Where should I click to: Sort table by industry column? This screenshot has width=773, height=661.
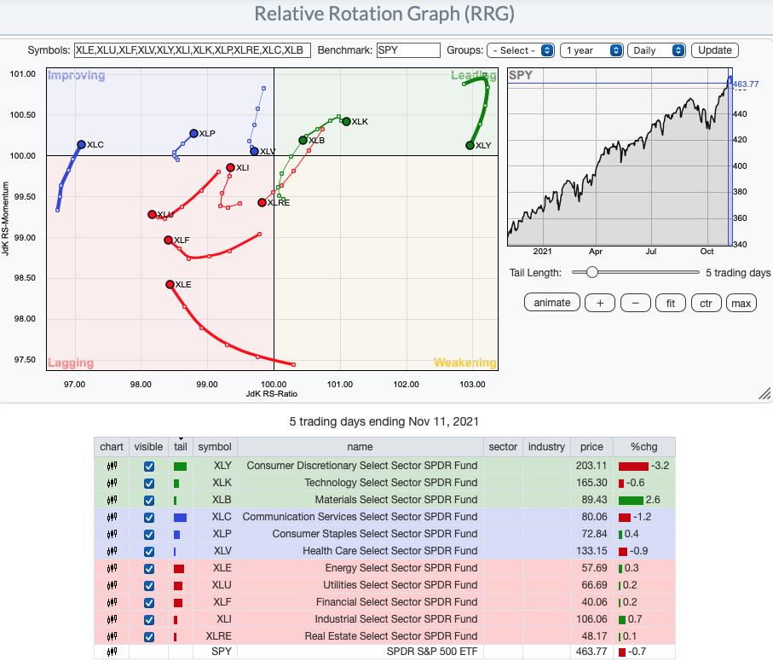point(546,447)
